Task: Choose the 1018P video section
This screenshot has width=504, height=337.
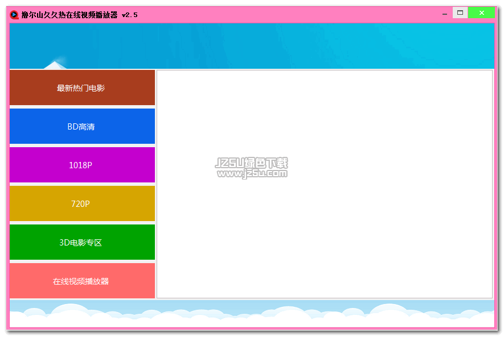Action: pyautogui.click(x=82, y=165)
